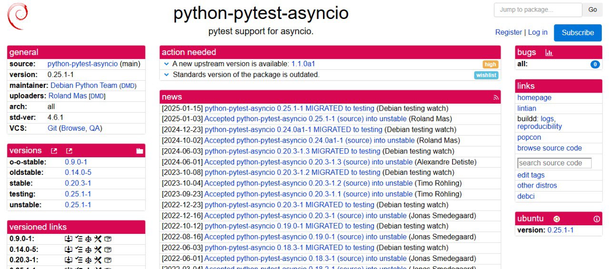Open the changelog icon for version 0.9.0-1

(79, 239)
